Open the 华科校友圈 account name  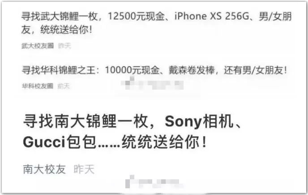point(38,86)
